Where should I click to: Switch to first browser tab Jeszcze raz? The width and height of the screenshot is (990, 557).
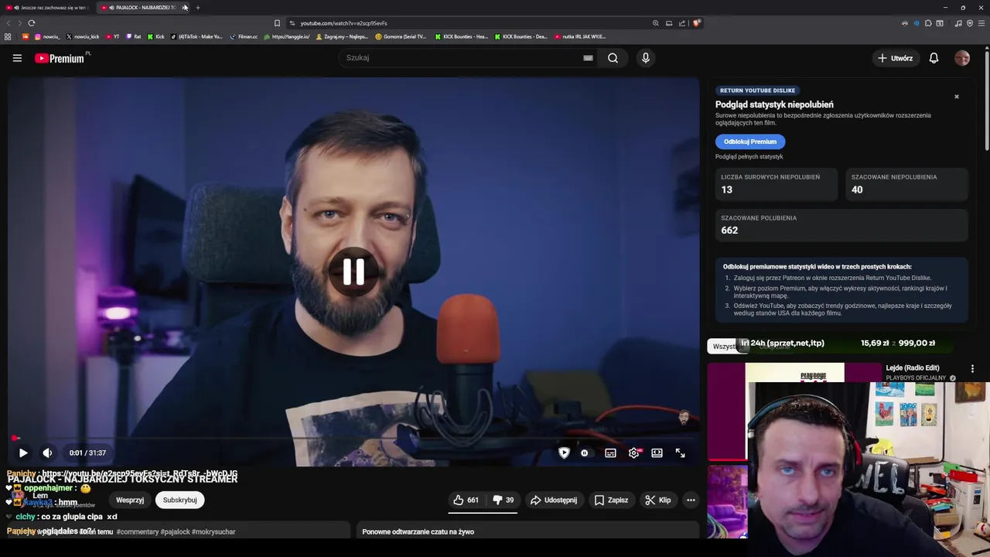[48, 8]
